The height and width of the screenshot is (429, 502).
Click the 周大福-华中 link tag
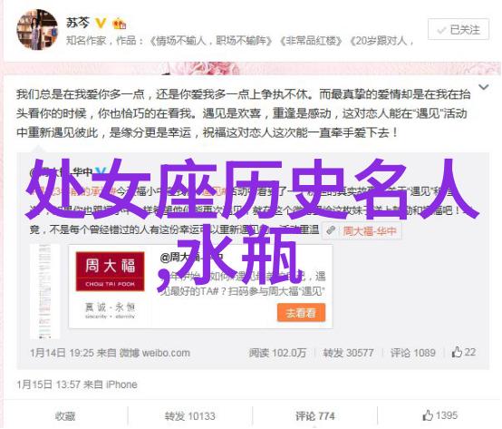point(362,230)
